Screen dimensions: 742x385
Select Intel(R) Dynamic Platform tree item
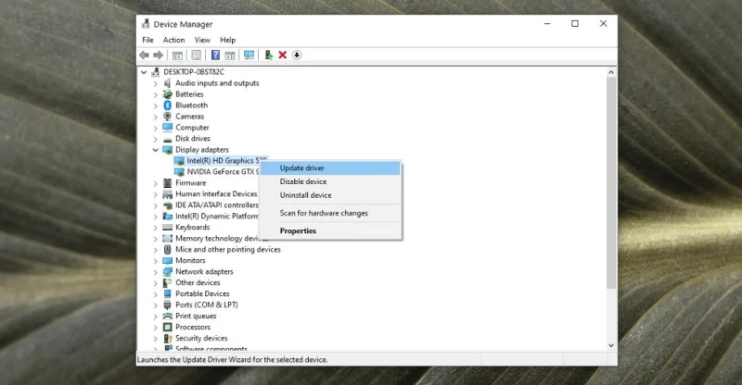[x=217, y=217]
